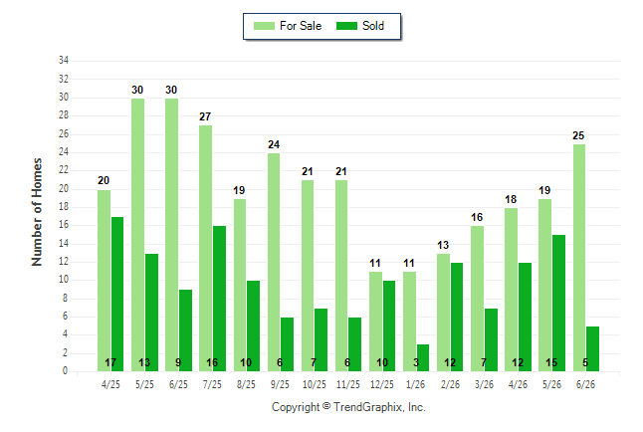Click the 12/25 For Sale bar showing 11

(375, 322)
